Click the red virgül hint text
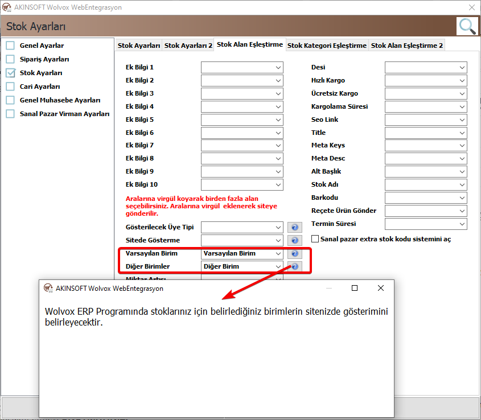Image resolution: width=481 pixels, height=420 pixels. (x=202, y=206)
